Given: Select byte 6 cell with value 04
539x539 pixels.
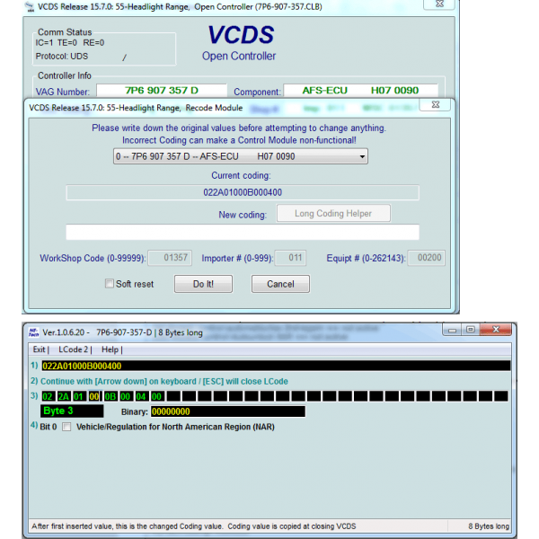Looking at the screenshot, I should coord(141,397).
